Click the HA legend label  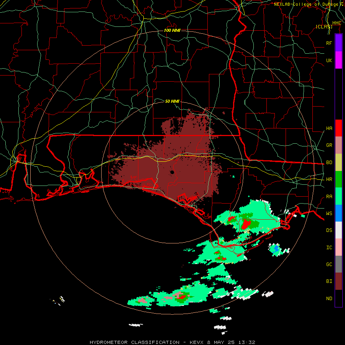[329, 128]
